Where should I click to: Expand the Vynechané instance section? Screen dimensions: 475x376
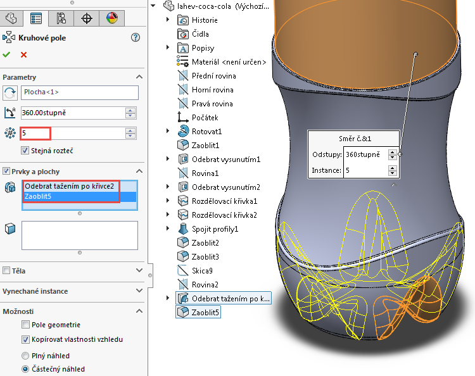139,291
